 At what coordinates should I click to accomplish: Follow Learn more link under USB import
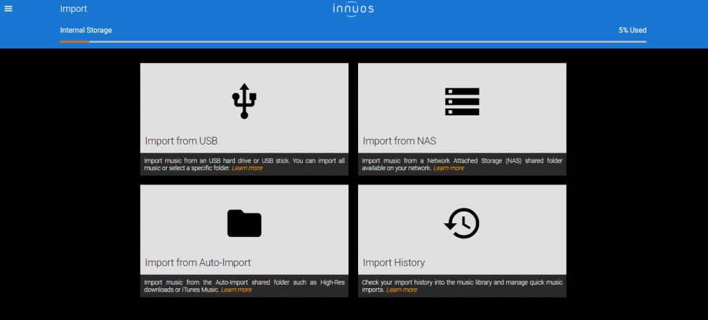click(247, 168)
